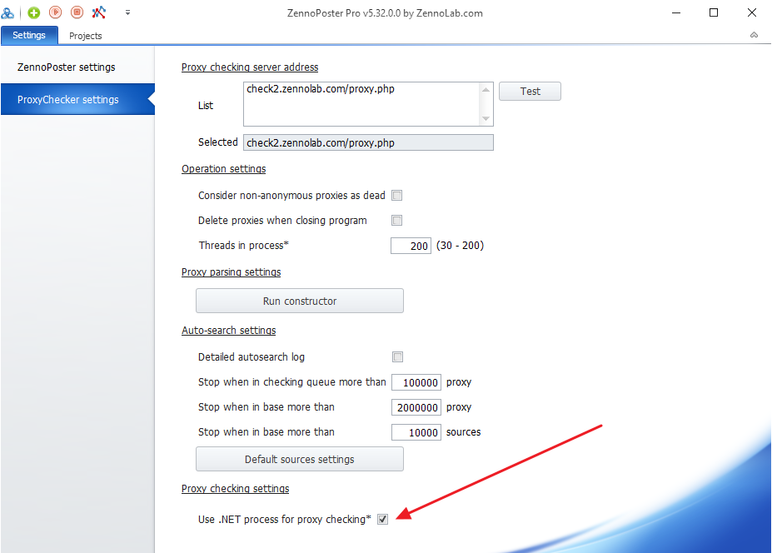The image size is (772, 553).
Task: Click the Proxy checking settings heading
Action: pyautogui.click(x=235, y=489)
